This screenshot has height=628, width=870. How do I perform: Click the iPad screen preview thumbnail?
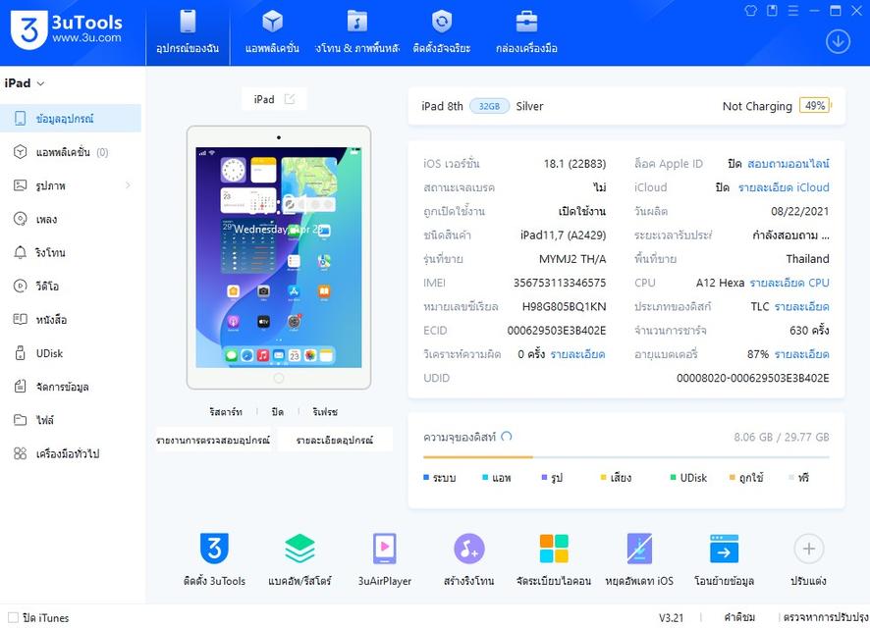[279, 257]
